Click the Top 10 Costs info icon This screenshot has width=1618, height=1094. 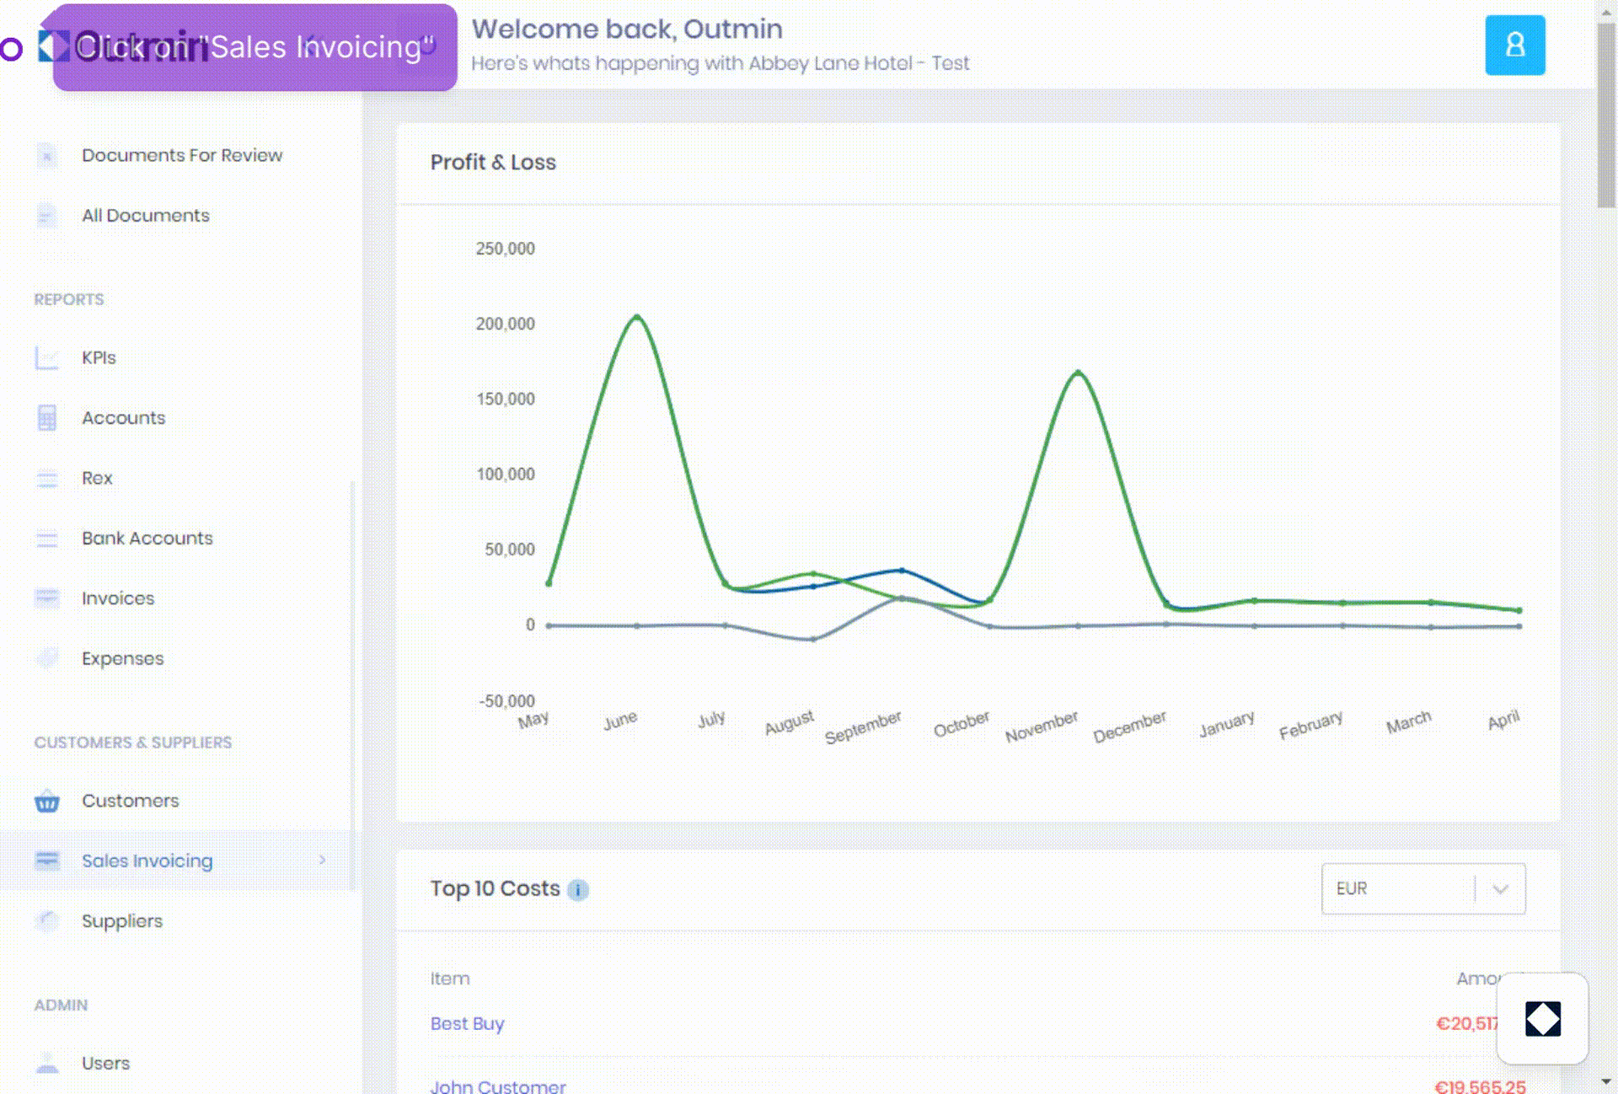(578, 890)
